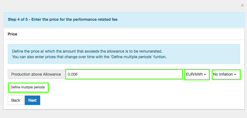Viewport: 247px width, 118px height.
Task: Click the price input showing 0.006
Action: pos(124,74)
